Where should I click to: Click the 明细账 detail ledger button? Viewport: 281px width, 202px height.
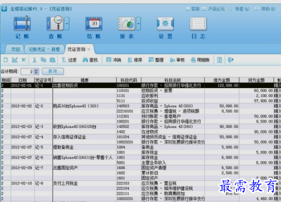pyautogui.click(x=200, y=60)
